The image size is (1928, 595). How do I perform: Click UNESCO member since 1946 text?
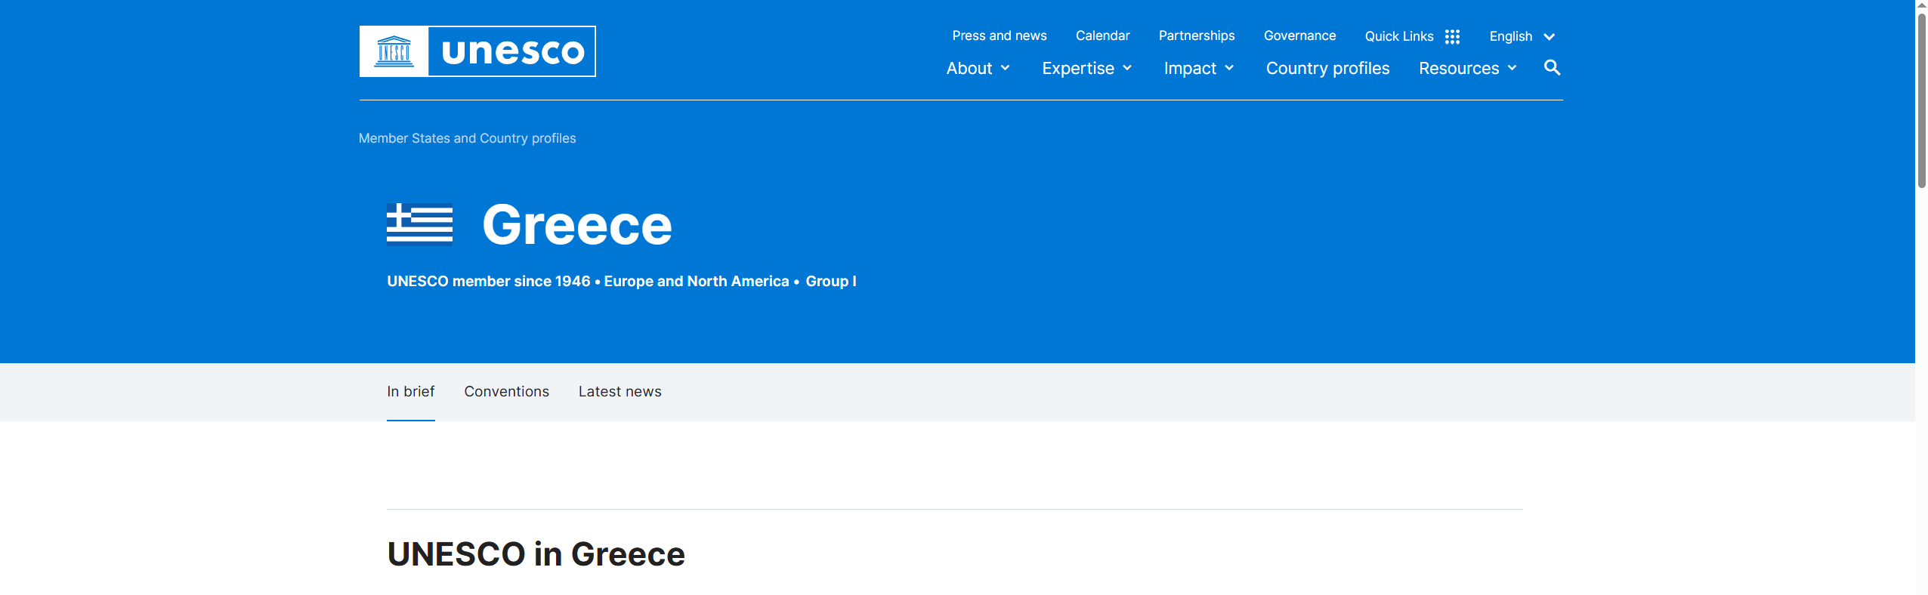[x=489, y=281]
